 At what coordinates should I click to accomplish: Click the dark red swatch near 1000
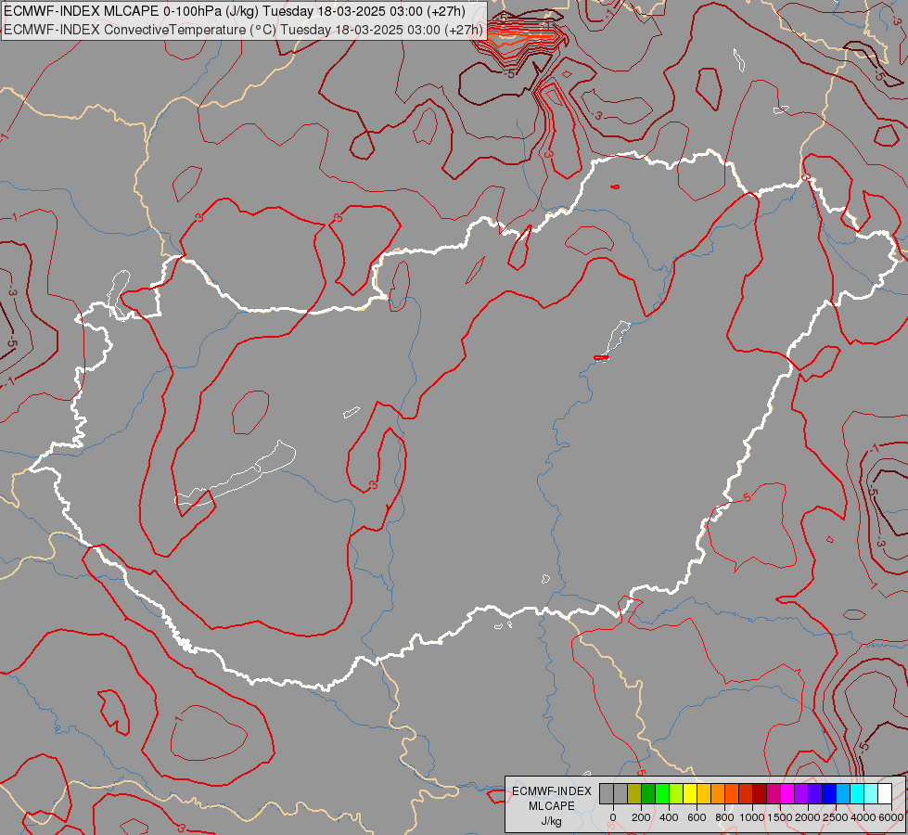760,793
